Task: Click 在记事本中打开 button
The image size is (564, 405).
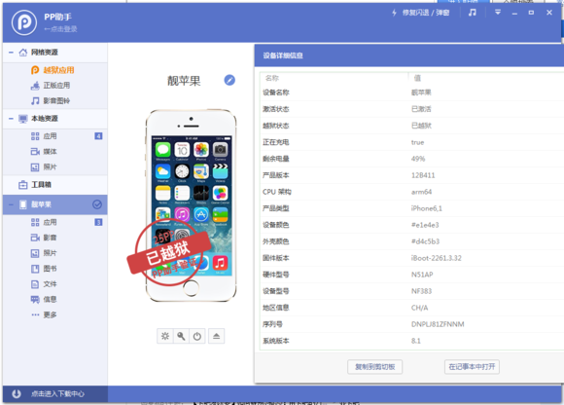Action: tap(472, 367)
